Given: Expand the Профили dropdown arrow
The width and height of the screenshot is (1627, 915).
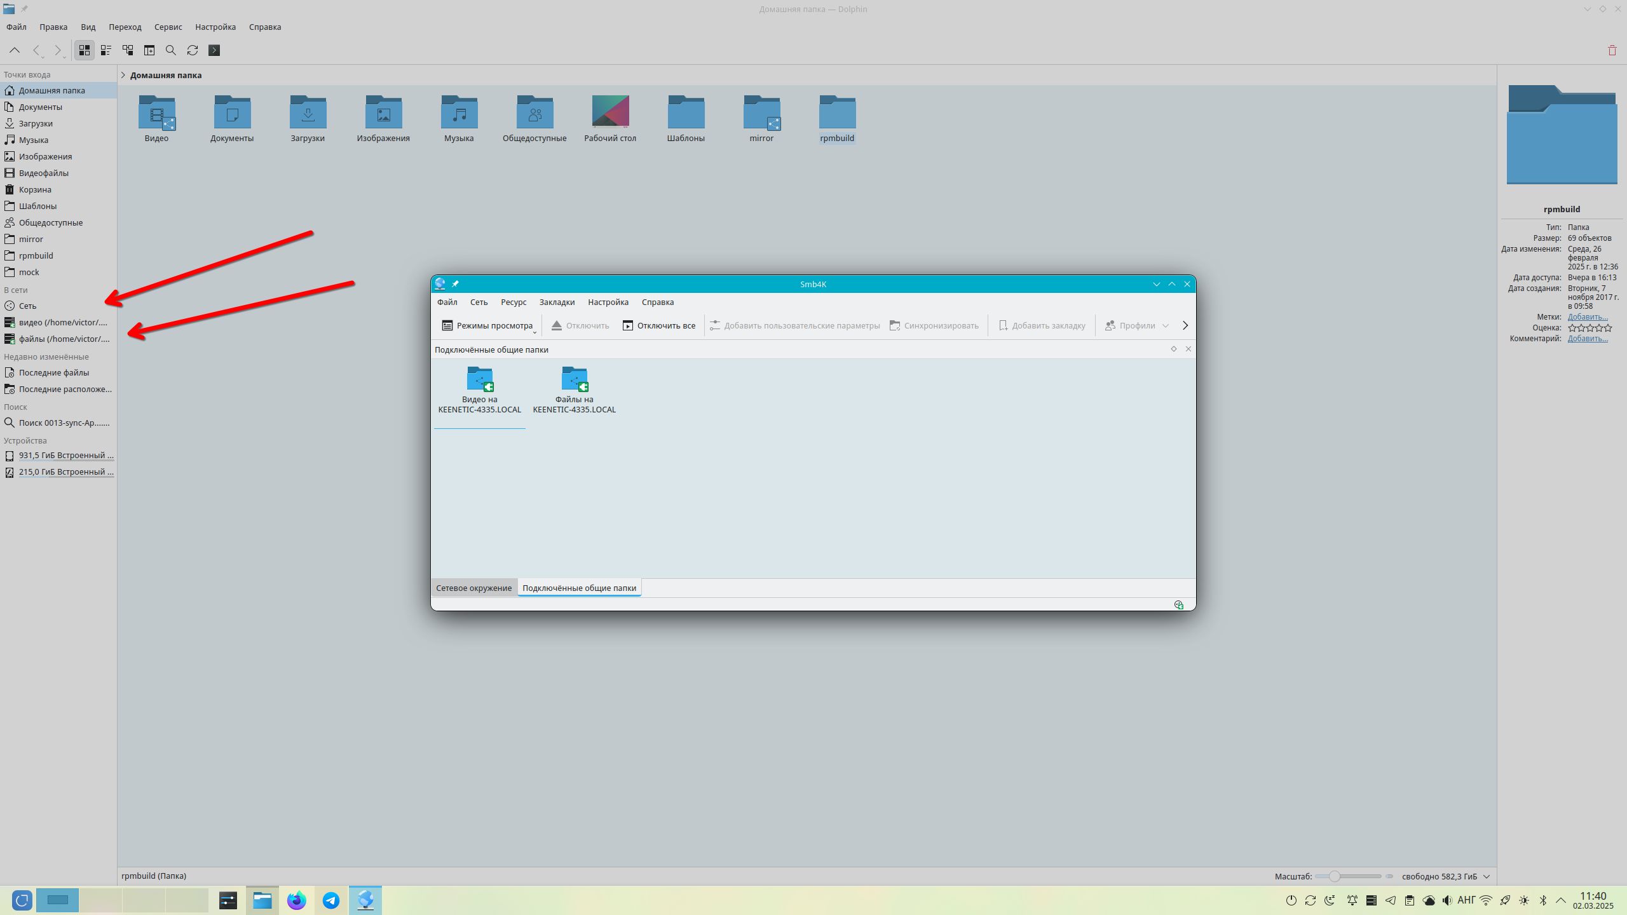Looking at the screenshot, I should pos(1166,325).
